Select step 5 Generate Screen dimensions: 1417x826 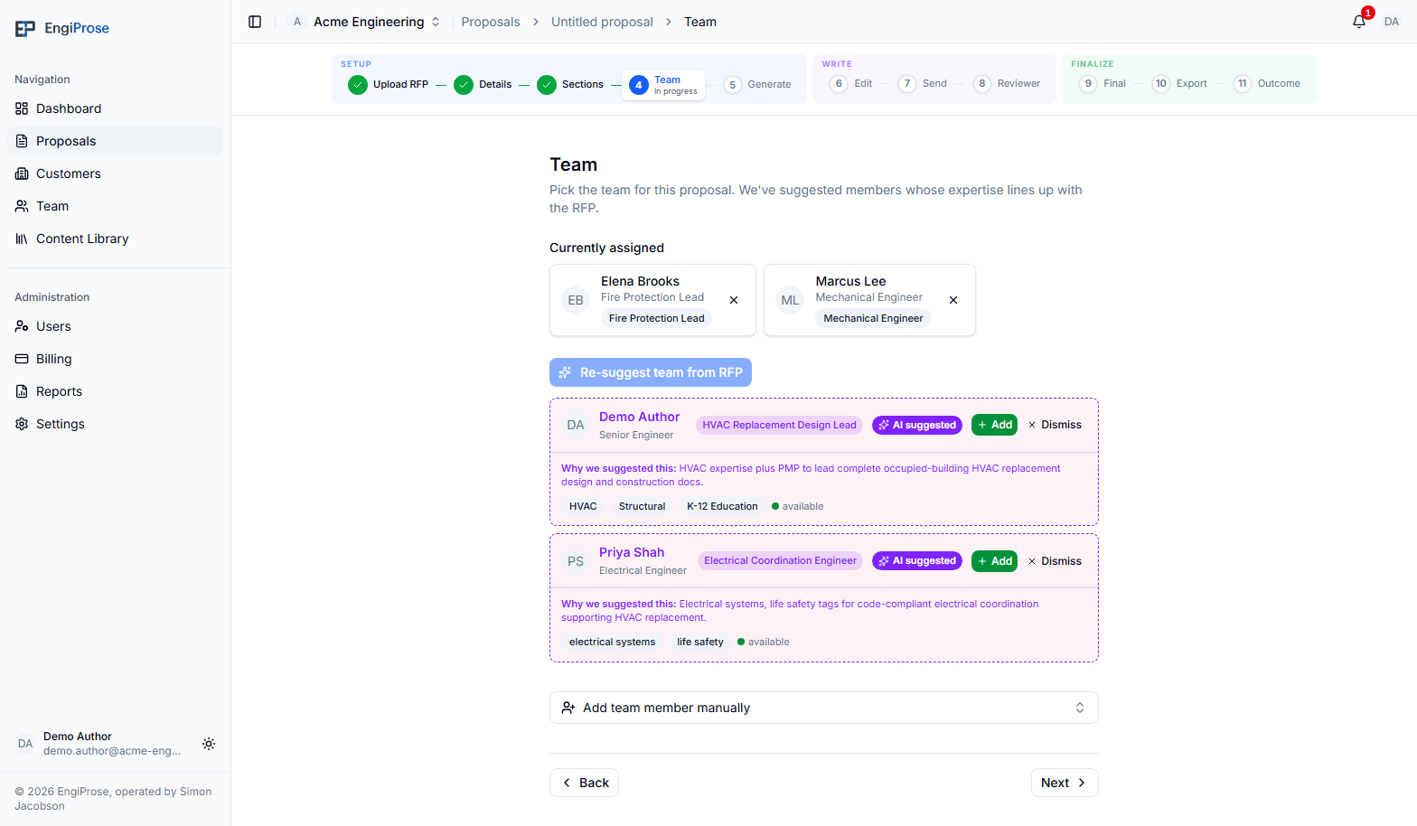click(757, 84)
